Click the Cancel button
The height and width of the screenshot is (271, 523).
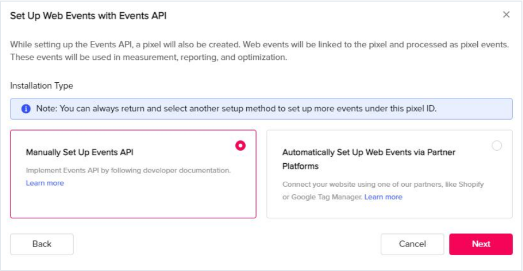[x=412, y=244]
